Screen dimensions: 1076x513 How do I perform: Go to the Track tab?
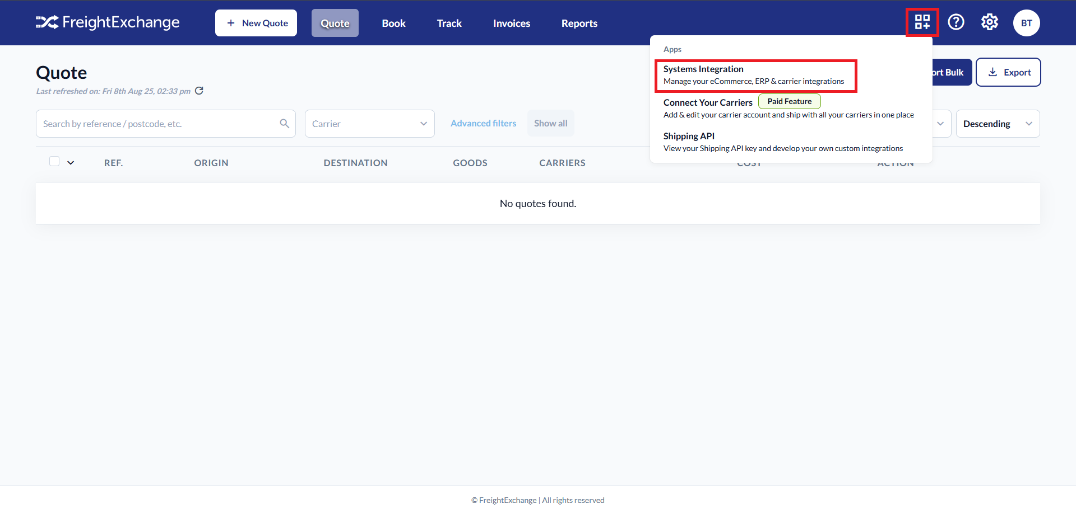tap(449, 23)
